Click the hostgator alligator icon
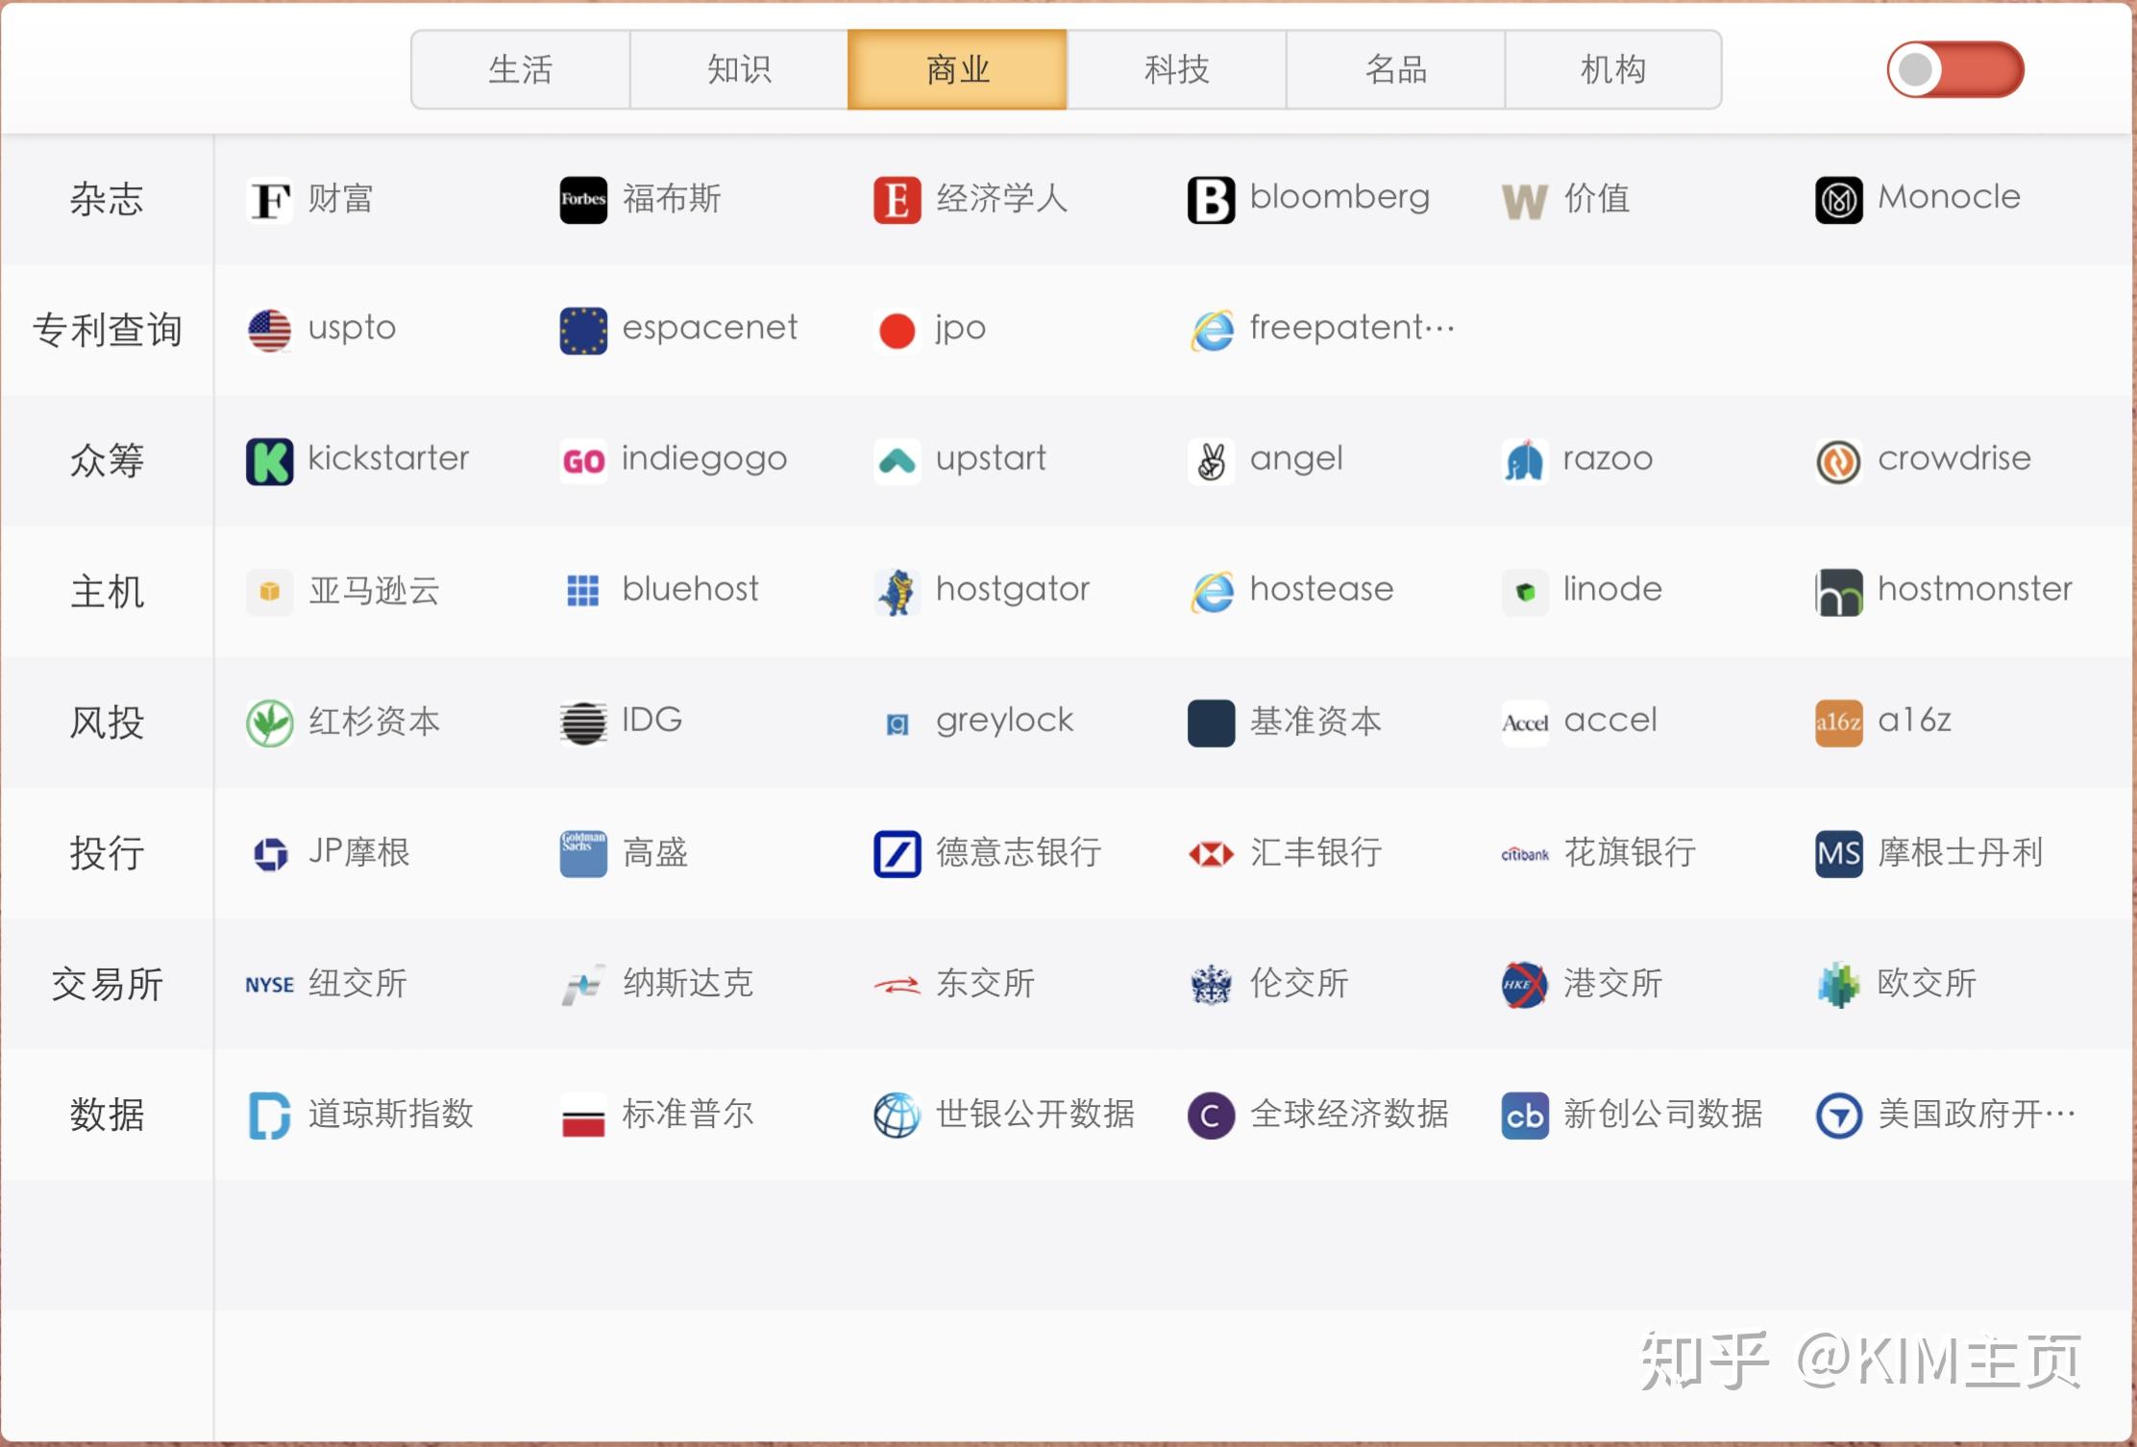Image resolution: width=2137 pixels, height=1447 pixels. point(897,592)
